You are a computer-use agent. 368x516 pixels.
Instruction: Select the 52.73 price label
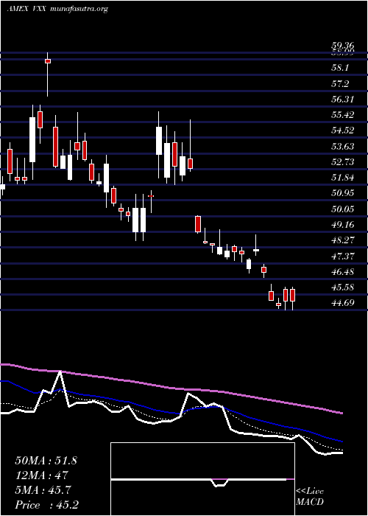tap(343, 162)
